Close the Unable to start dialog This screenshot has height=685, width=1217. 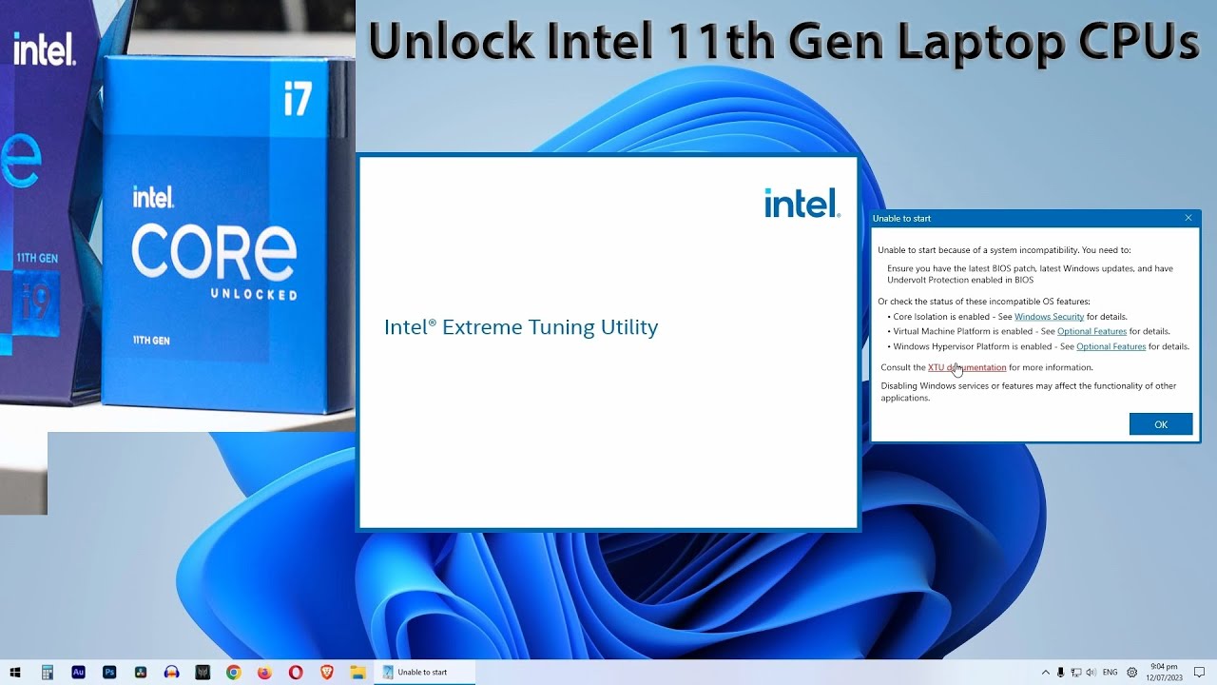pos(1188,218)
